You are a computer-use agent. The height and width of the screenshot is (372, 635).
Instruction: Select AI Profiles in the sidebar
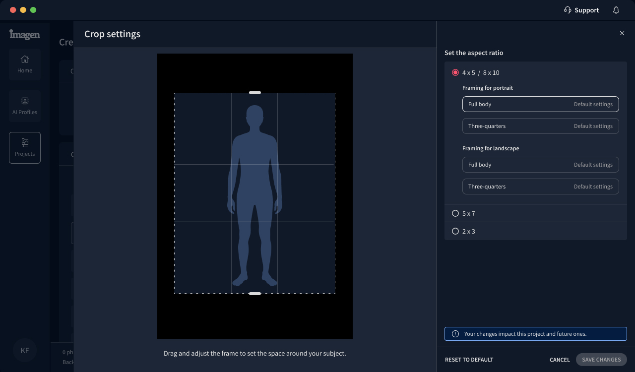click(24, 106)
